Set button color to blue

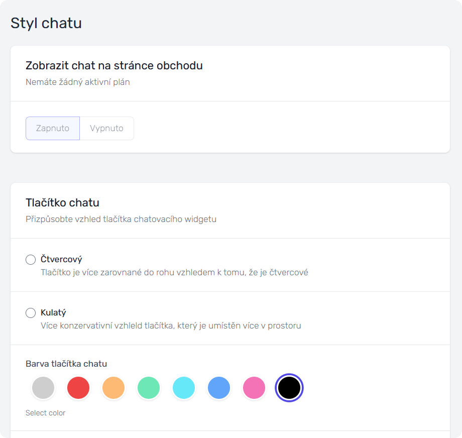(x=219, y=388)
